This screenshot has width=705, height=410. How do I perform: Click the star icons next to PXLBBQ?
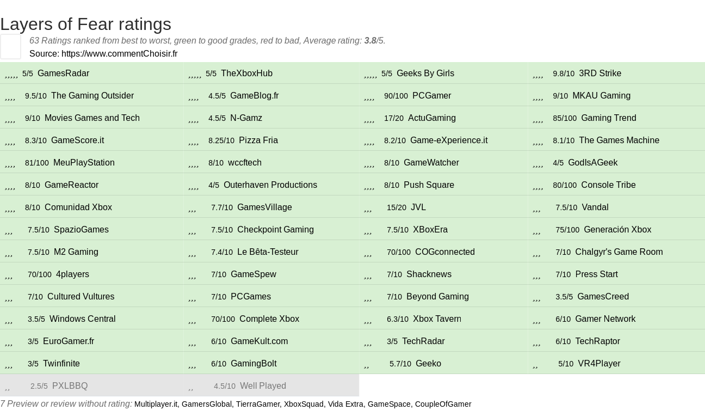pyautogui.click(x=8, y=387)
